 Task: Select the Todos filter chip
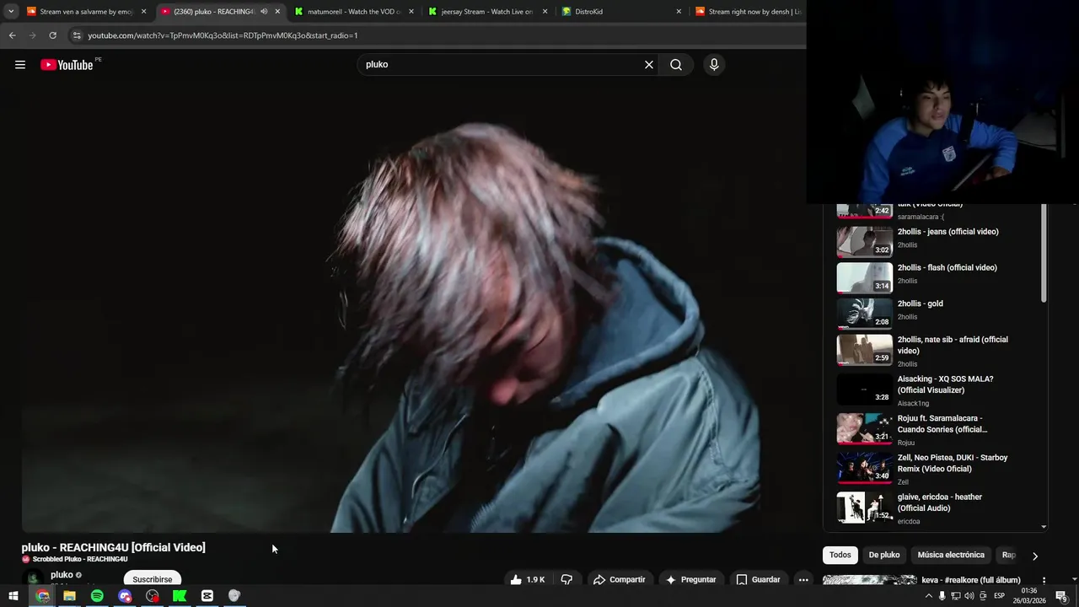[840, 555]
